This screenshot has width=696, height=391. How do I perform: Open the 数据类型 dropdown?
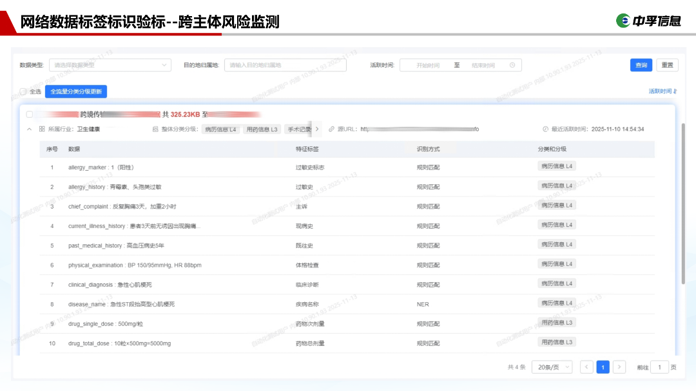click(110, 65)
